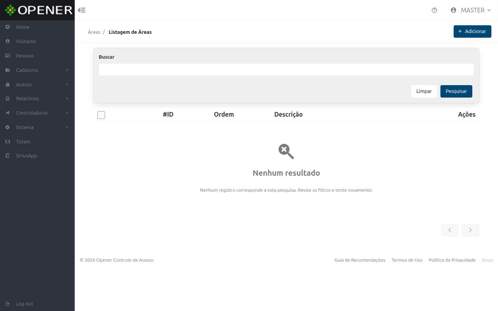Expand the Controladoras submenu chevron
This screenshot has height=311, width=498.
(x=67, y=113)
